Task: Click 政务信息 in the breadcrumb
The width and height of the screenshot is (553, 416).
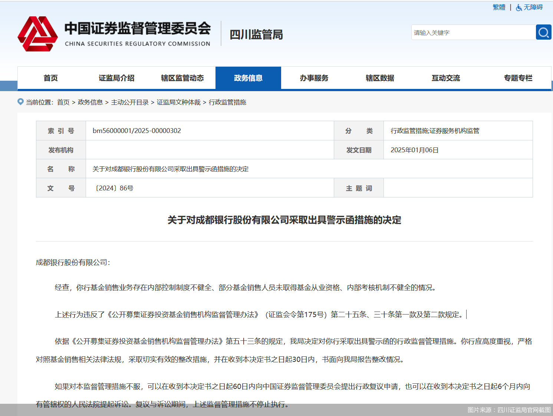Action: 90,102
